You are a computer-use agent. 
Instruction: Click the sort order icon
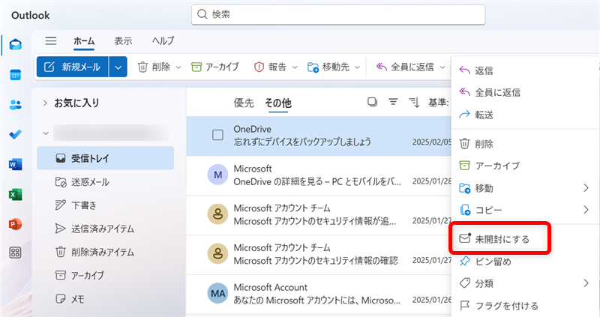[x=414, y=102]
